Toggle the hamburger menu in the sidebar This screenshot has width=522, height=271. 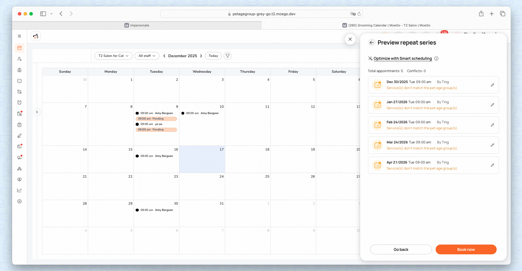pyautogui.click(x=19, y=36)
